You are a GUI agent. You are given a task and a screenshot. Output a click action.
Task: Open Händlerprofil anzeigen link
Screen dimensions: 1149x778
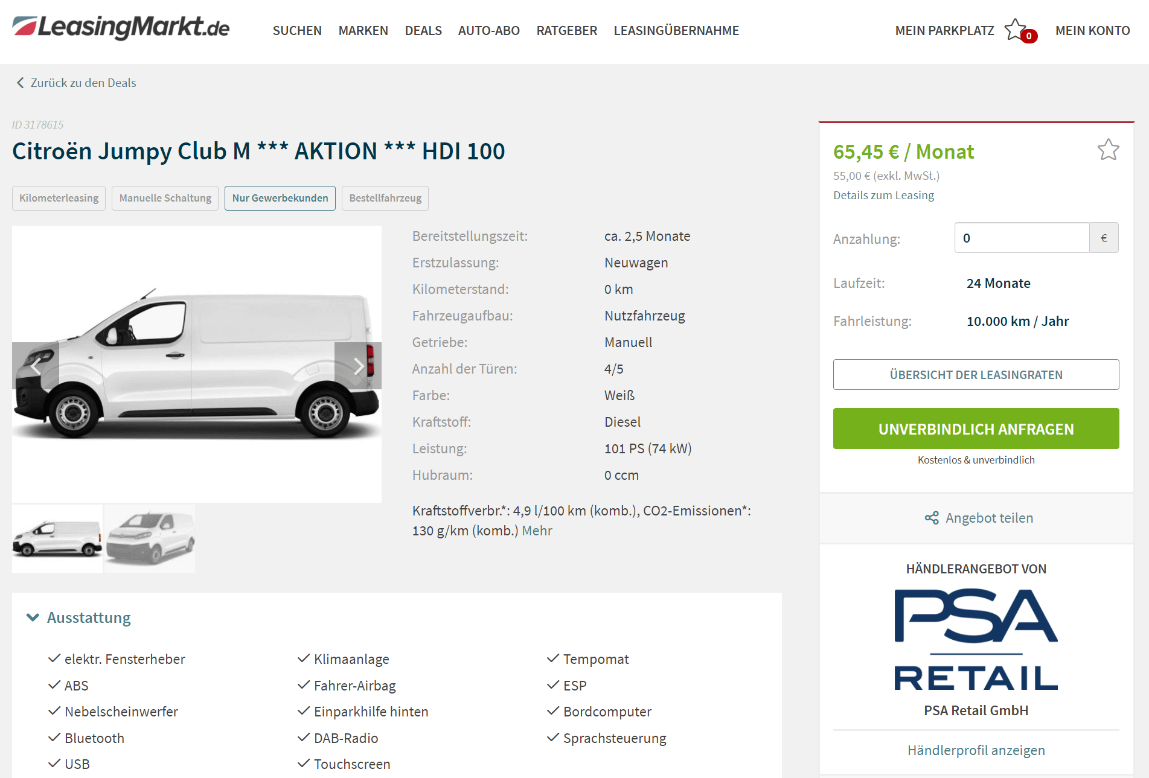pyautogui.click(x=976, y=750)
